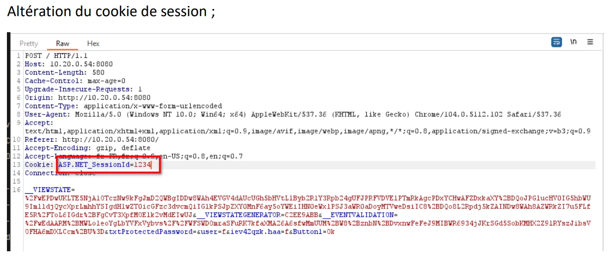Toggle the word wrap icon
The image size is (611, 260).
coord(557,42)
